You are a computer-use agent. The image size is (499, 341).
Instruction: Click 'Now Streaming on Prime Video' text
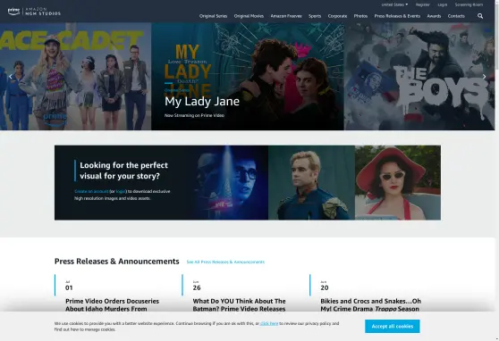194,115
